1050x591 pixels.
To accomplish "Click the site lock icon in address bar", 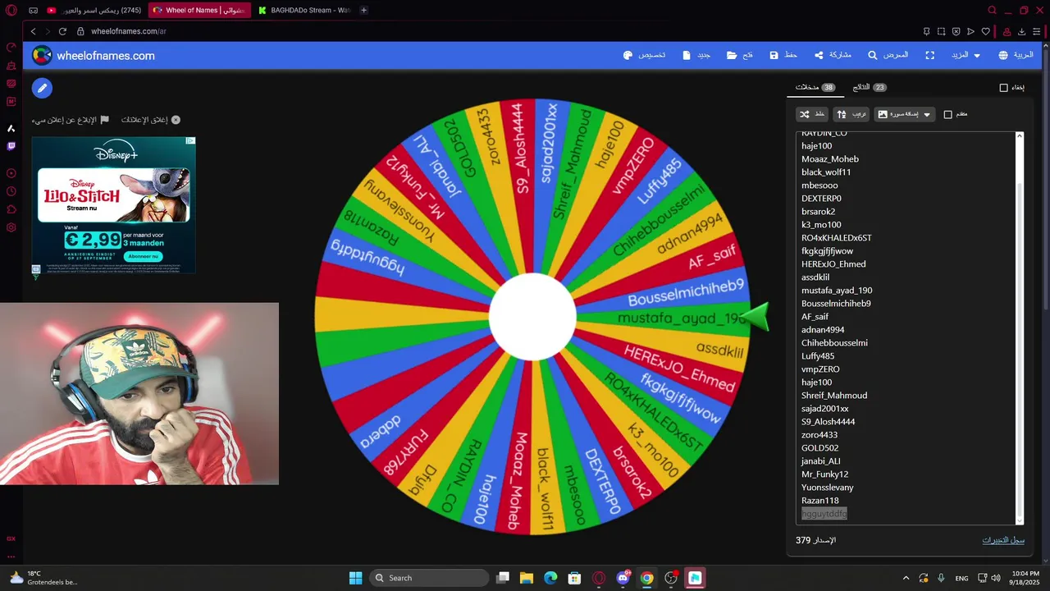I will click(80, 31).
